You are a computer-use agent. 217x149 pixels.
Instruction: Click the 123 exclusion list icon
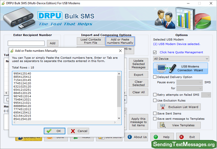click(x=163, y=107)
